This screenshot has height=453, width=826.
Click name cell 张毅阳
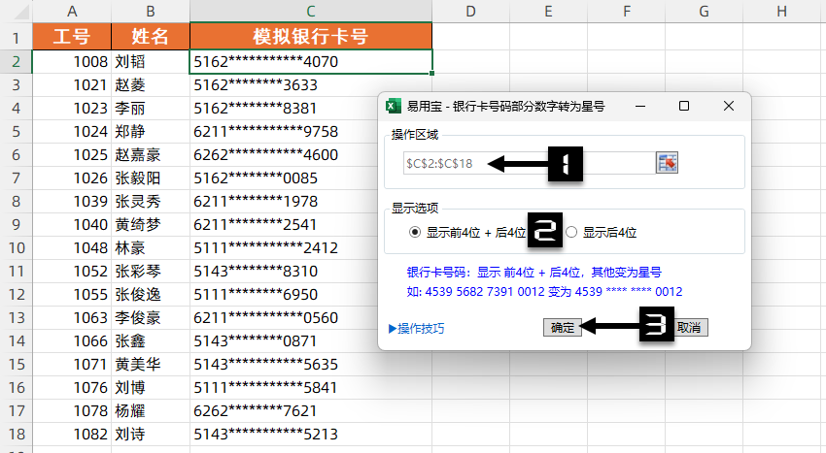click(150, 178)
